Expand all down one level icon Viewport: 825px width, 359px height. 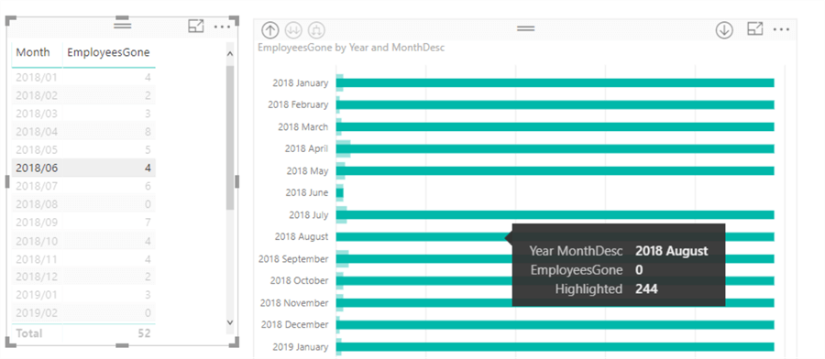coord(316,30)
